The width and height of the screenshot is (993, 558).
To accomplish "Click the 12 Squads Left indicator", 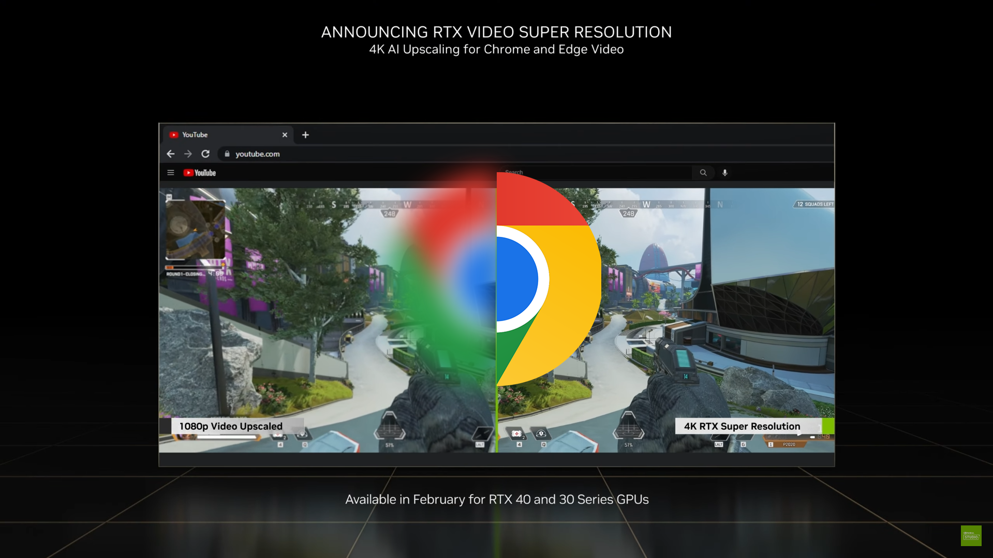I will click(814, 204).
